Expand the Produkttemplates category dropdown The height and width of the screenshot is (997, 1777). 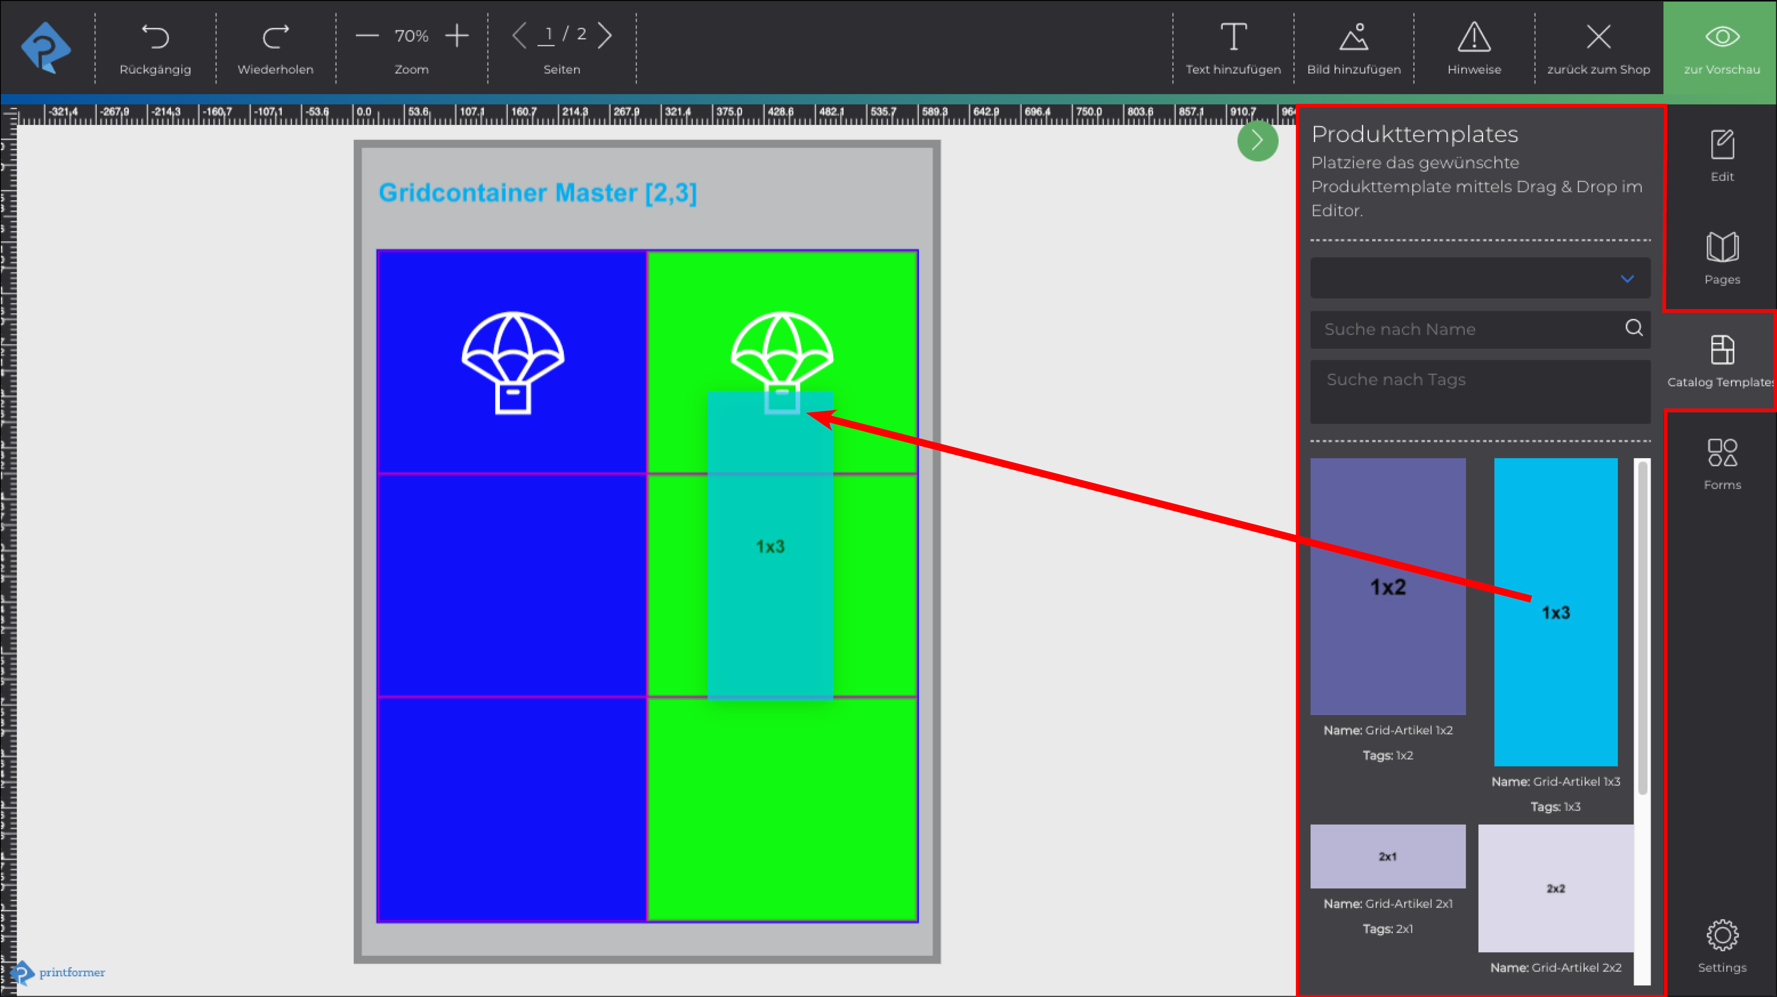point(1480,278)
